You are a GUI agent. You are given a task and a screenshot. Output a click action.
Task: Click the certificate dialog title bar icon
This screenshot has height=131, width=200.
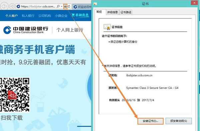[x=95, y=4]
